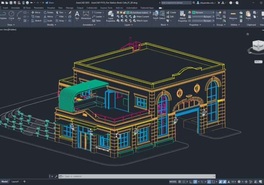Screen dimensions: 264x185
Task: Switch to the Collaborate ribbon tab
Action: [x=92, y=8]
